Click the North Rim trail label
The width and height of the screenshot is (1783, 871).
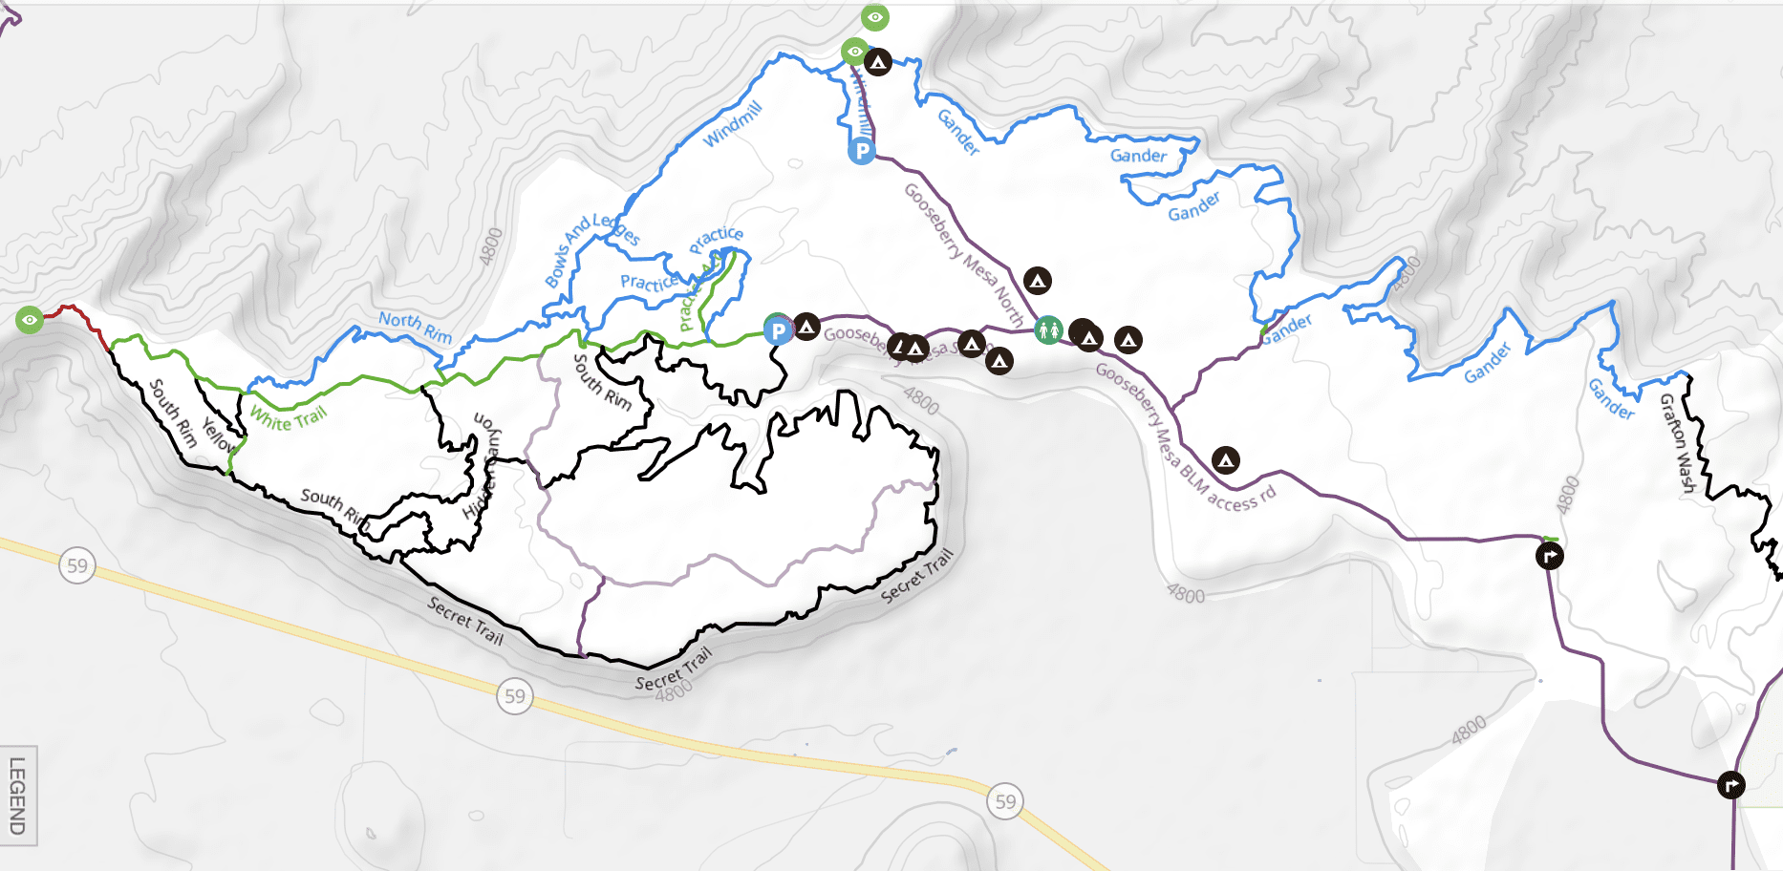[x=416, y=326]
